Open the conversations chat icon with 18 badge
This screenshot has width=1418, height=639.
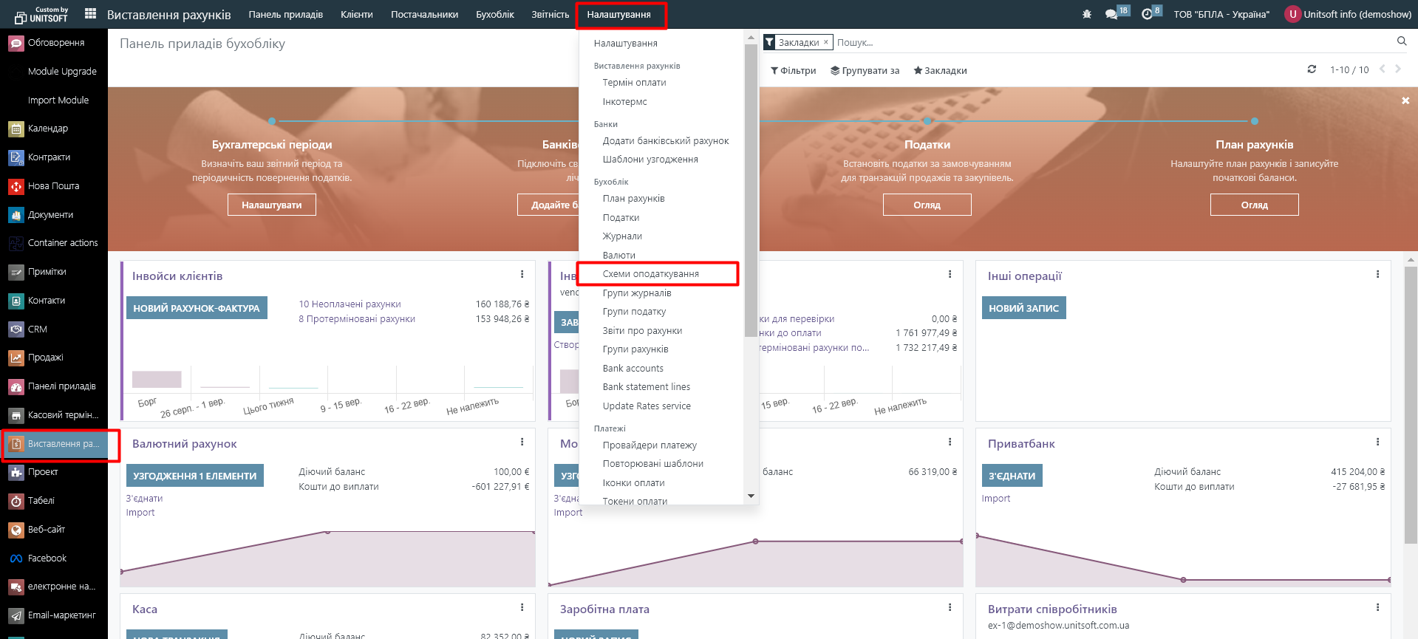(x=1111, y=14)
